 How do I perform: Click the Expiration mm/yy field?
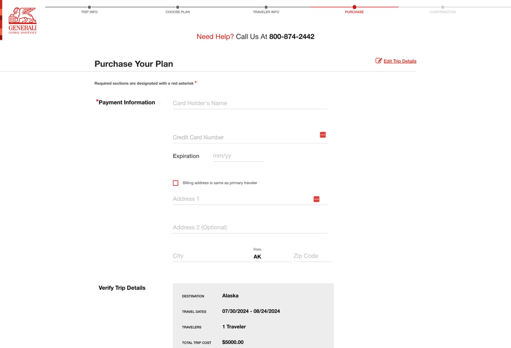[x=238, y=156]
